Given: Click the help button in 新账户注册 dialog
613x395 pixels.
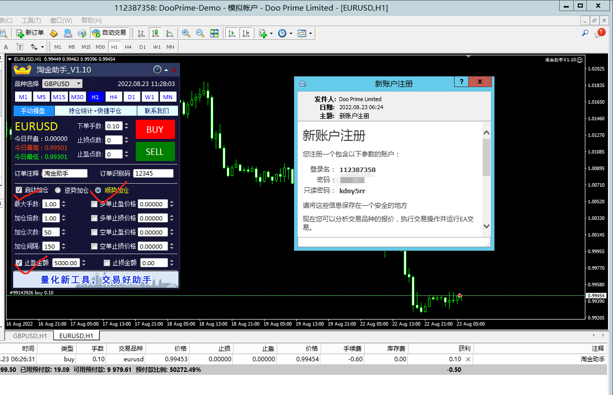Looking at the screenshot, I should coord(461,82).
